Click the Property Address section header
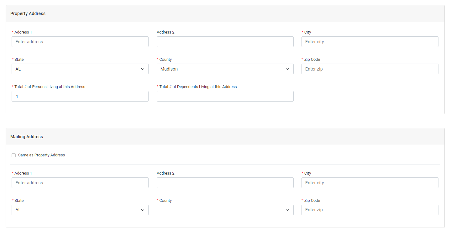Image resolution: width=451 pixels, height=231 pixels. pos(28,13)
